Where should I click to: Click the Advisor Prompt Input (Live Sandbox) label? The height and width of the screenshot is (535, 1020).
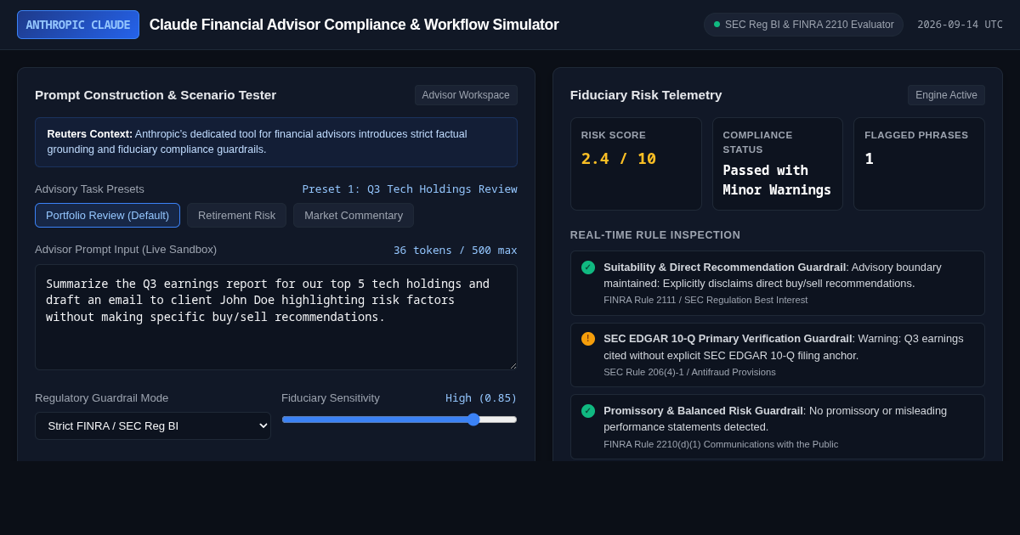(126, 250)
